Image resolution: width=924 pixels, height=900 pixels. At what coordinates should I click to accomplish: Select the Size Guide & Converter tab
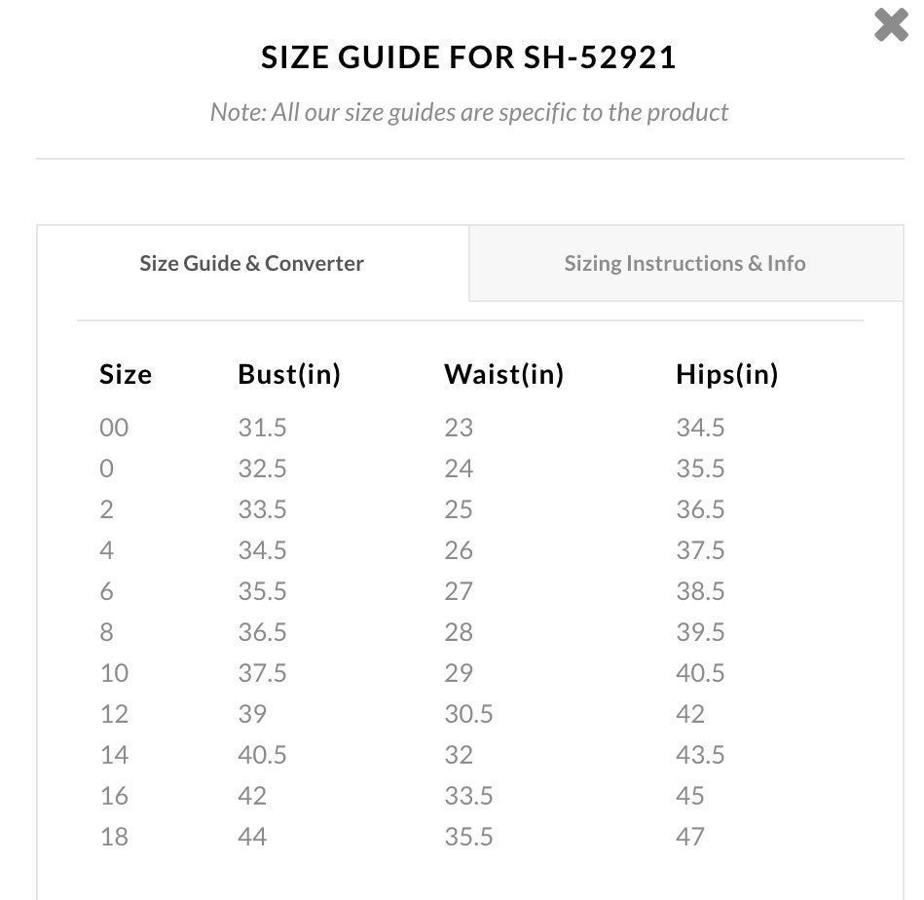[x=252, y=263]
